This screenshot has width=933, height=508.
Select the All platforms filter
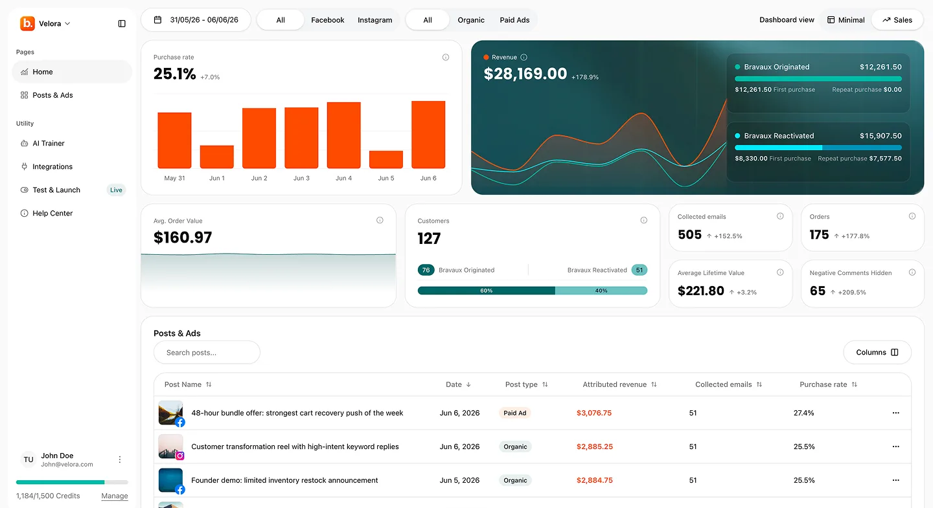coord(281,20)
